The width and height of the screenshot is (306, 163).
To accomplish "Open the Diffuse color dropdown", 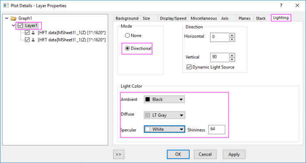I will pos(164,115).
